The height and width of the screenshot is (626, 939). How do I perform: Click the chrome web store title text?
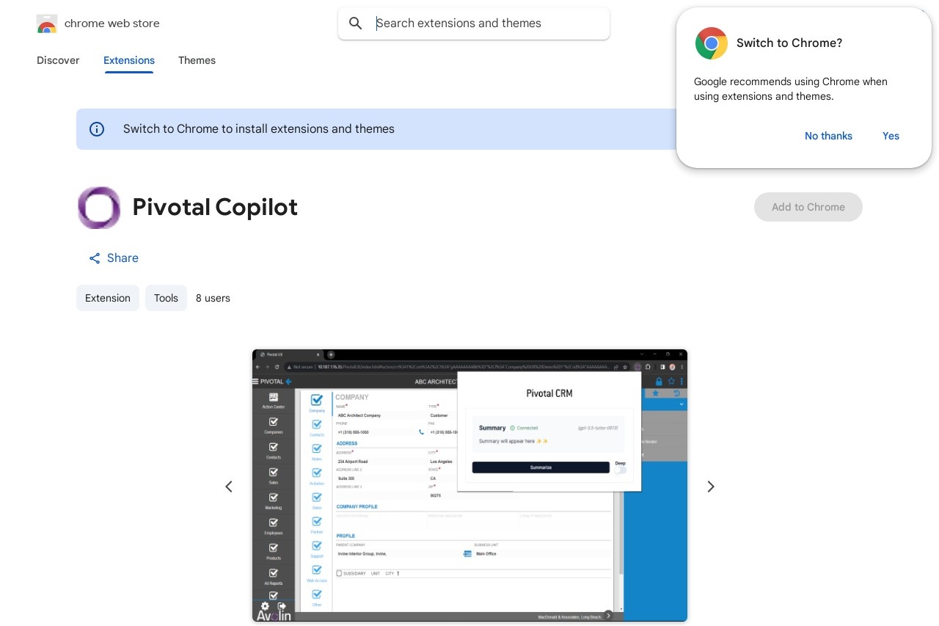pos(112,23)
